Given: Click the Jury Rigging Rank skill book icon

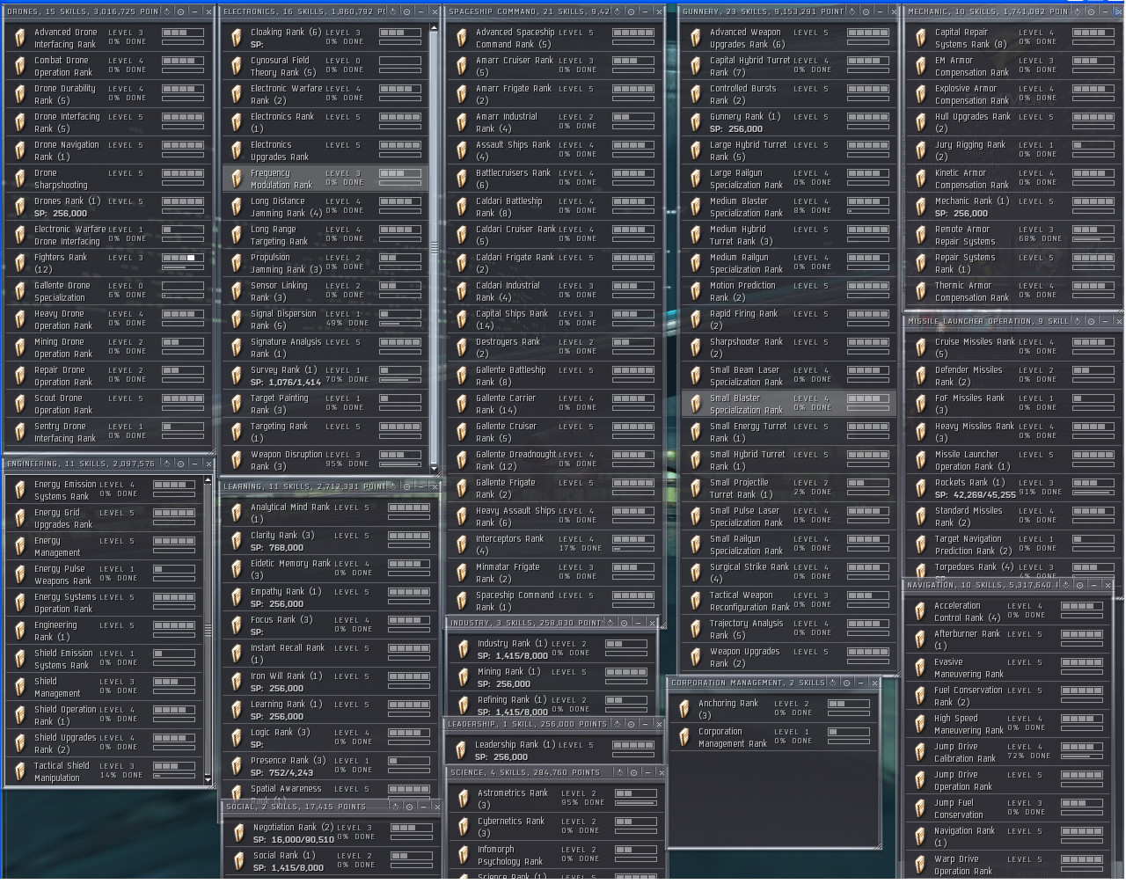Looking at the screenshot, I should (x=920, y=150).
